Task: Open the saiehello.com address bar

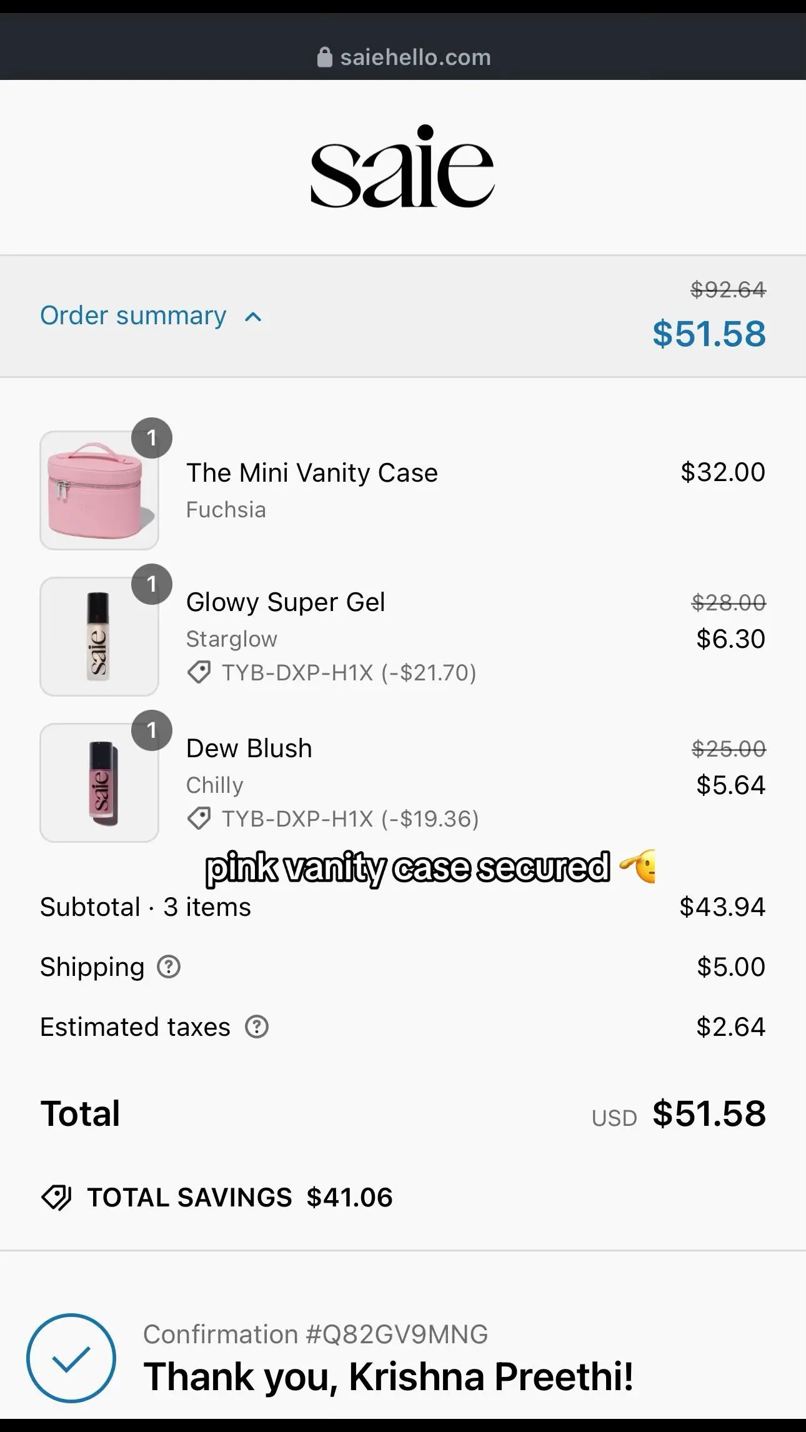Action: tap(403, 57)
